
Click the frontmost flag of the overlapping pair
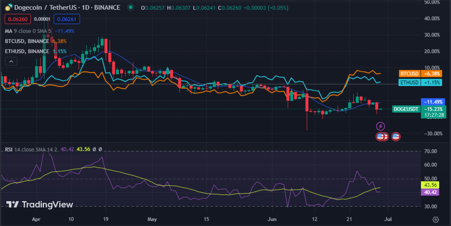[x=380, y=136]
